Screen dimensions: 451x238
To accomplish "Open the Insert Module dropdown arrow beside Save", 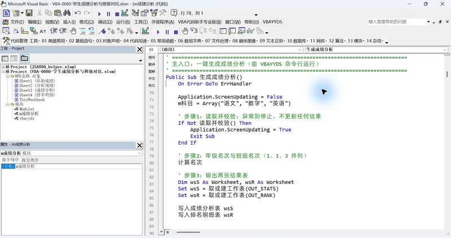I will 22,13.
